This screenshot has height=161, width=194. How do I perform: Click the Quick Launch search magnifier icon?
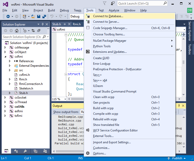click(x=165, y=3)
